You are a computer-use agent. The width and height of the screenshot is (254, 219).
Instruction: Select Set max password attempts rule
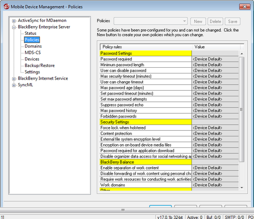point(145,99)
